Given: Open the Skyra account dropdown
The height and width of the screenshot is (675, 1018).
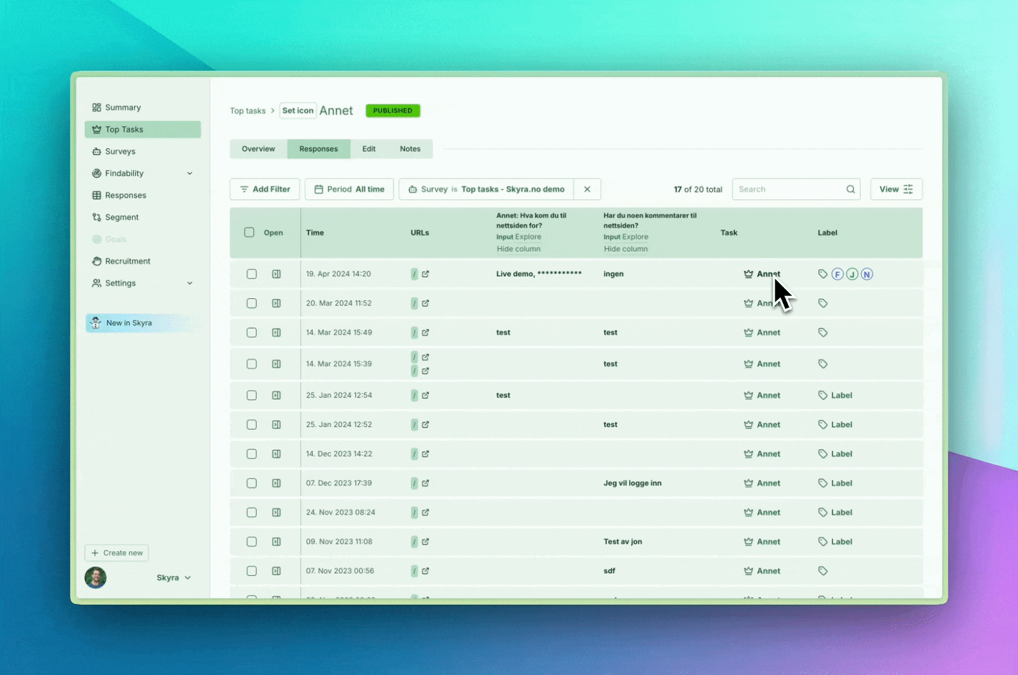Looking at the screenshot, I should point(174,578).
